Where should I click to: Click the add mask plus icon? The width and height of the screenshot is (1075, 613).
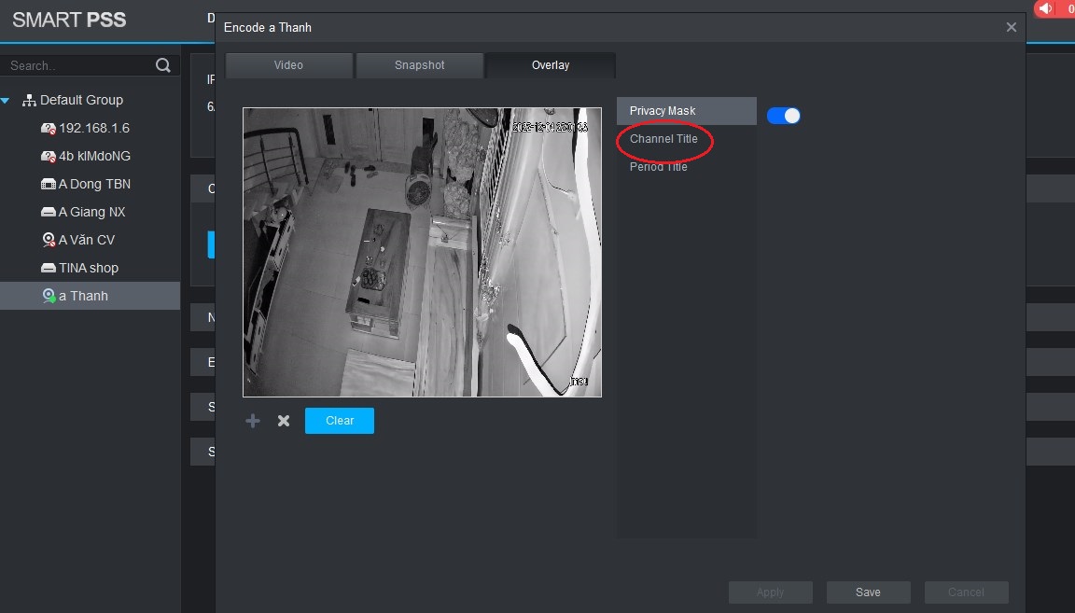(253, 421)
